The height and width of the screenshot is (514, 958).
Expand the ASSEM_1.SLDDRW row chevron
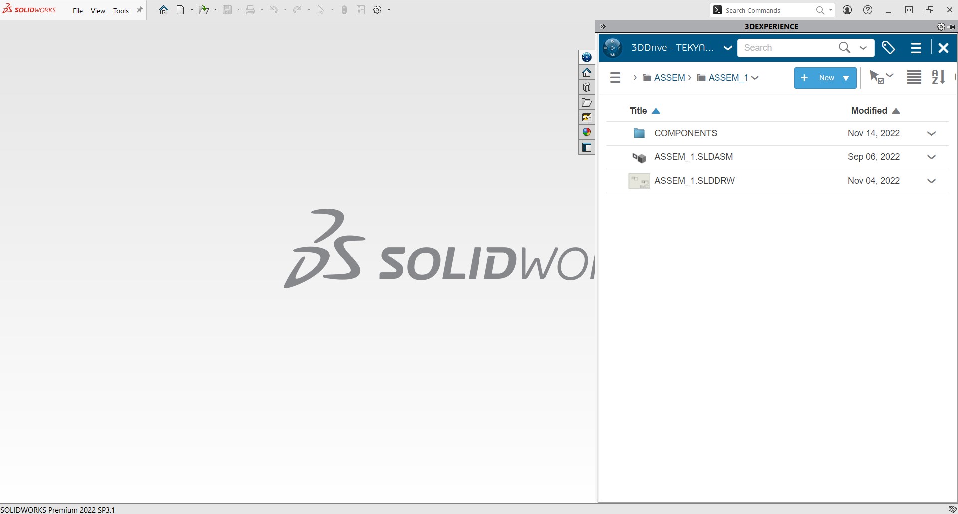931,181
